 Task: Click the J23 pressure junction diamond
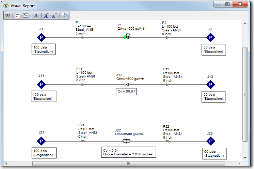tap(211, 141)
